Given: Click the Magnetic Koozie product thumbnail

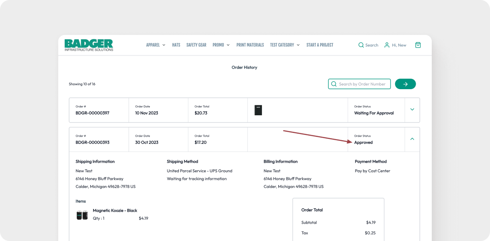Looking at the screenshot, I should 82,215.
